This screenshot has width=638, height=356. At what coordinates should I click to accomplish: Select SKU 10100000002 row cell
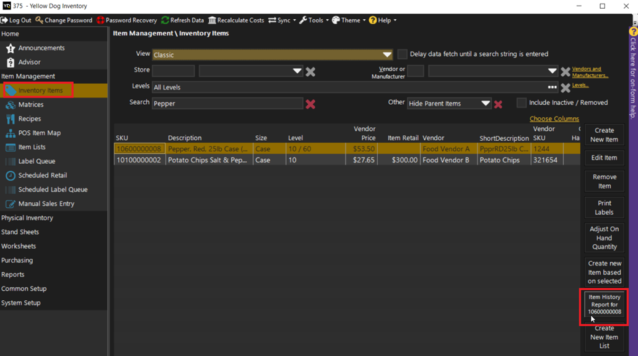pyautogui.click(x=139, y=160)
